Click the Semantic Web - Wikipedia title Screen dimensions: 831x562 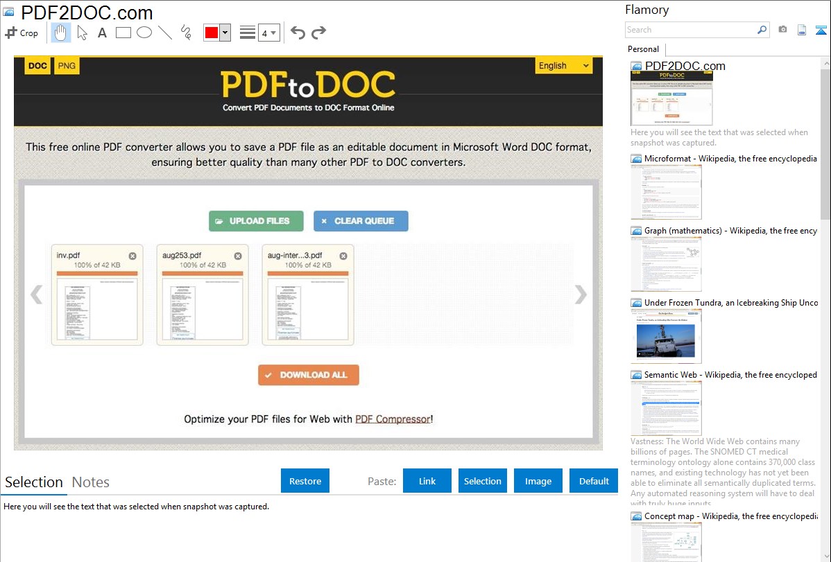point(730,374)
